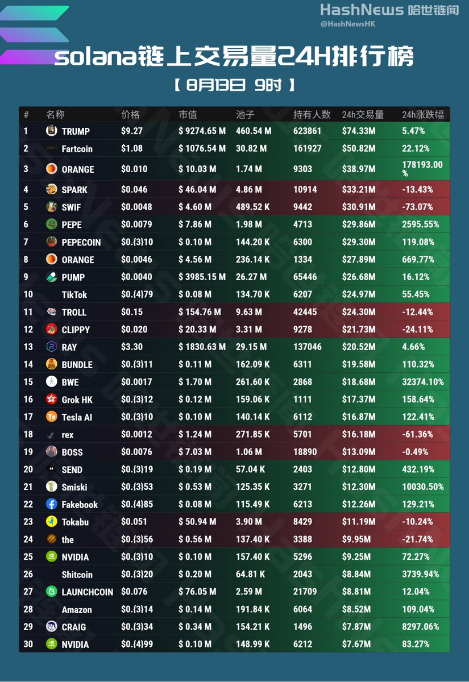Click the RAY token icon

52,347
